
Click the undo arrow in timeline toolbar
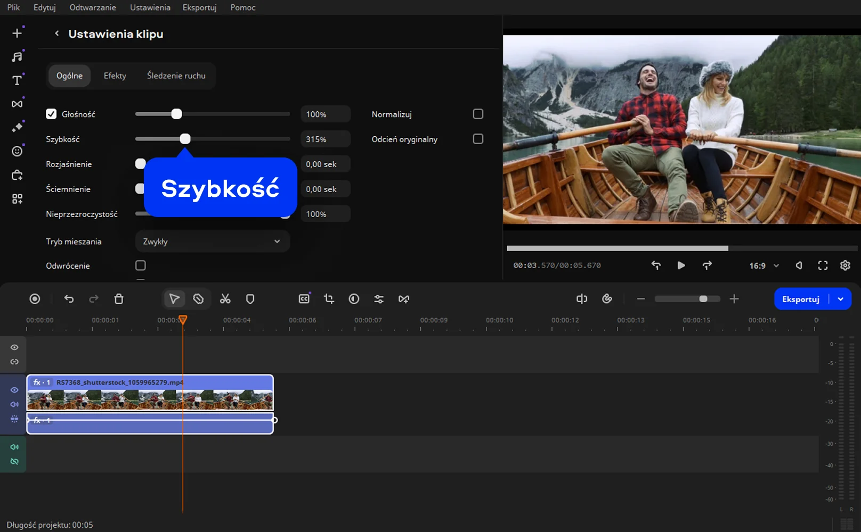coord(69,299)
